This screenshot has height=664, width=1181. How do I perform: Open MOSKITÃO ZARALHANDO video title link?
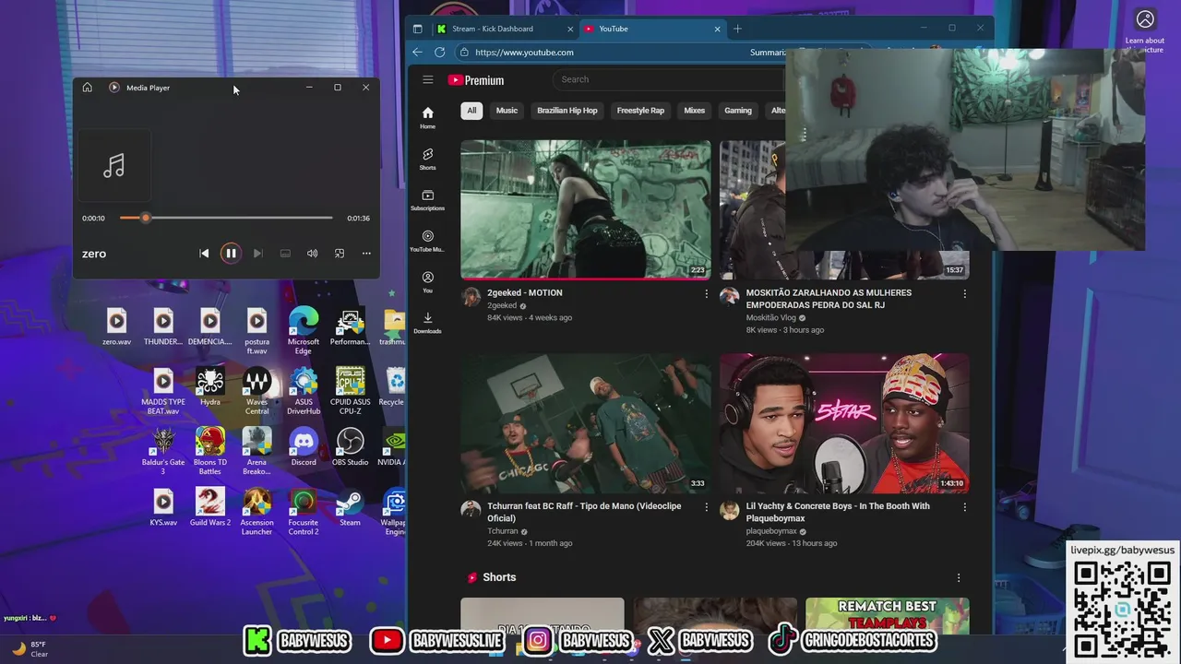829,299
